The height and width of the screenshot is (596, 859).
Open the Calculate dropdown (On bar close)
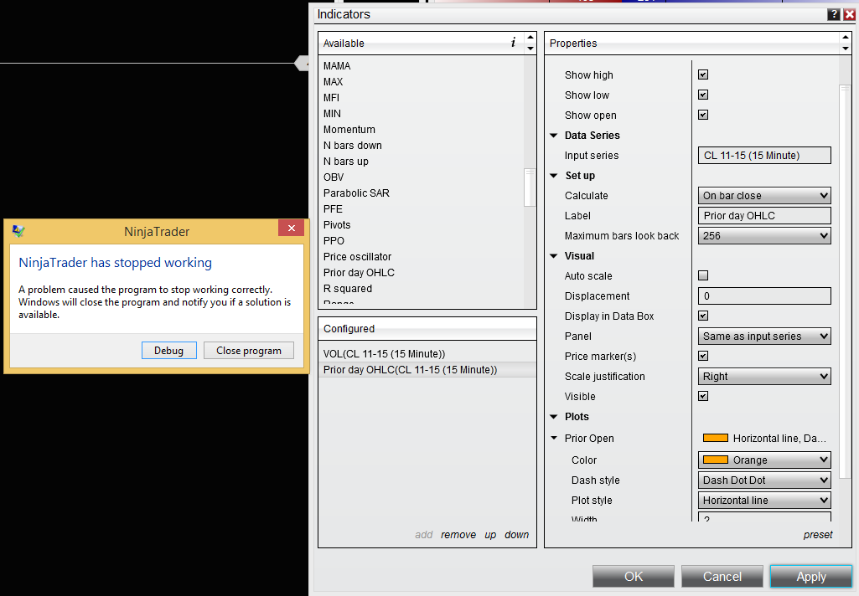click(764, 195)
